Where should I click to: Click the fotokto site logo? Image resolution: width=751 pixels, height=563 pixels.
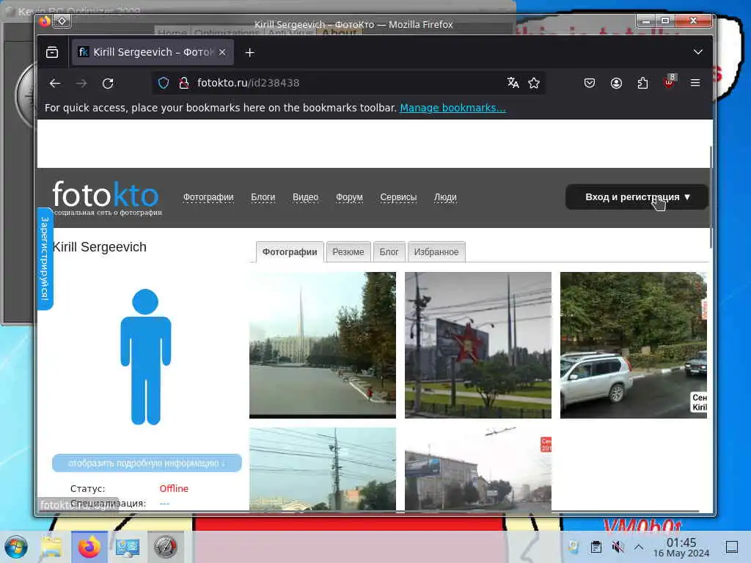click(x=106, y=198)
